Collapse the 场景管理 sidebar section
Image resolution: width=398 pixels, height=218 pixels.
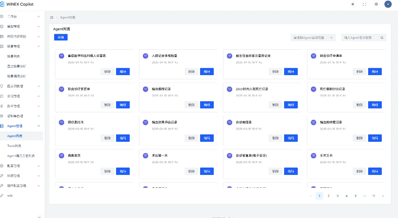[x=39, y=46]
